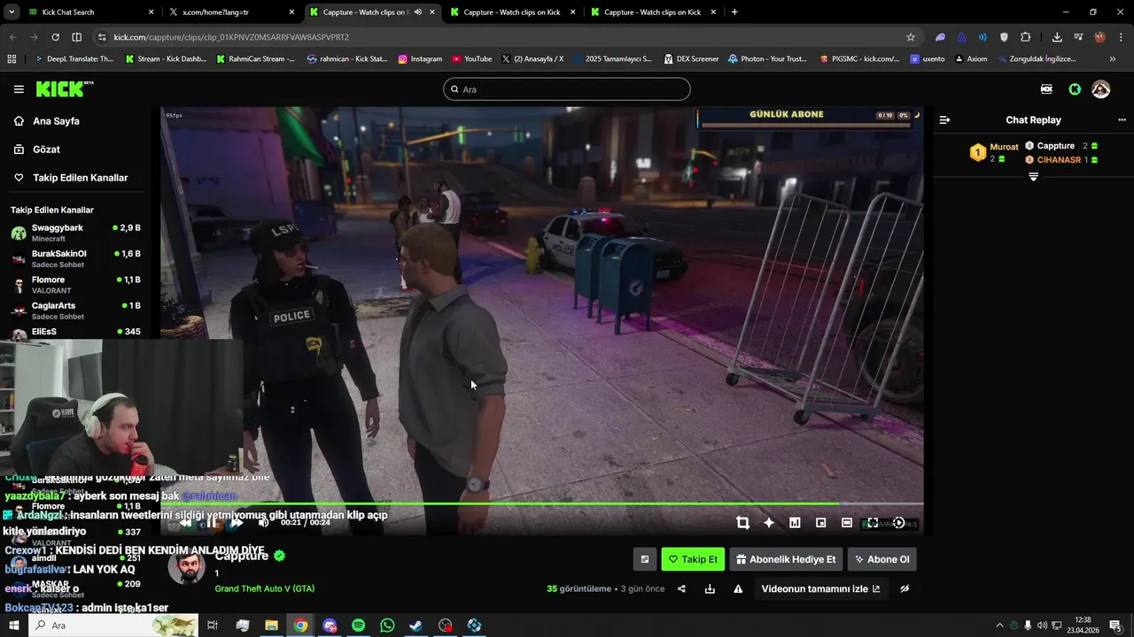Open the Stream - Kick Dashboard bookmark

pos(166,59)
